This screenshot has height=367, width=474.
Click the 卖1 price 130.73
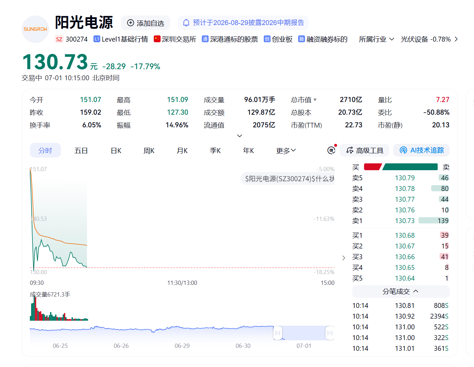coord(405,221)
